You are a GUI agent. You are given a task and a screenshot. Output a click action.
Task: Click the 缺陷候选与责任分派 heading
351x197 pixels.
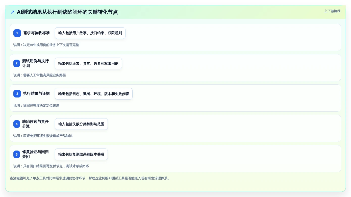(x=35, y=124)
